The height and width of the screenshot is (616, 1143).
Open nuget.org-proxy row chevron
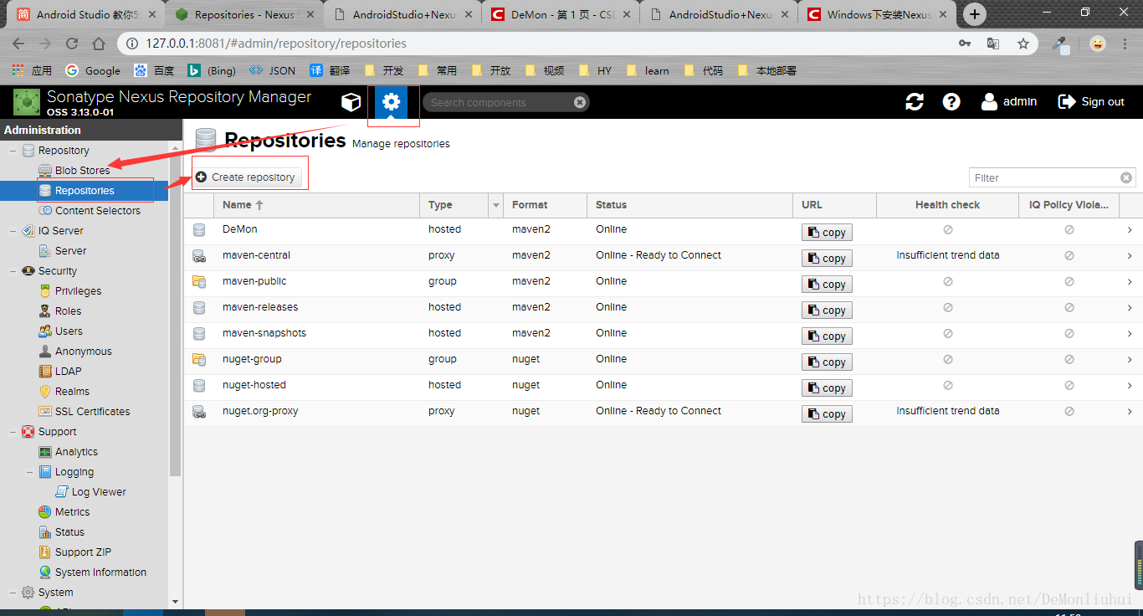point(1130,412)
